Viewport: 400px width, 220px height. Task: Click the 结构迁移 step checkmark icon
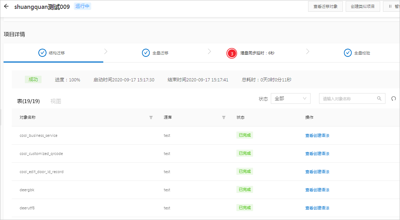coord(42,52)
